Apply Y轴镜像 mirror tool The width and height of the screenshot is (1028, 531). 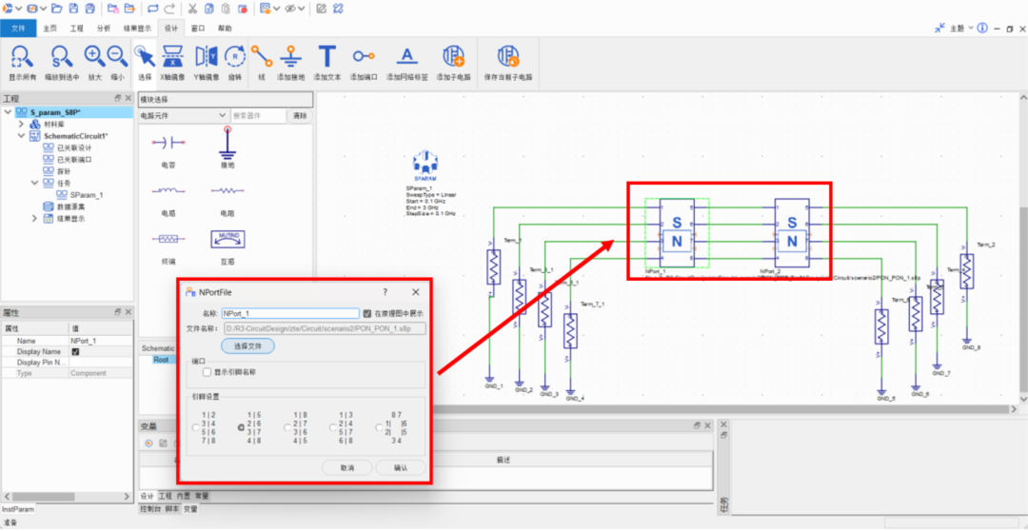pyautogui.click(x=206, y=63)
